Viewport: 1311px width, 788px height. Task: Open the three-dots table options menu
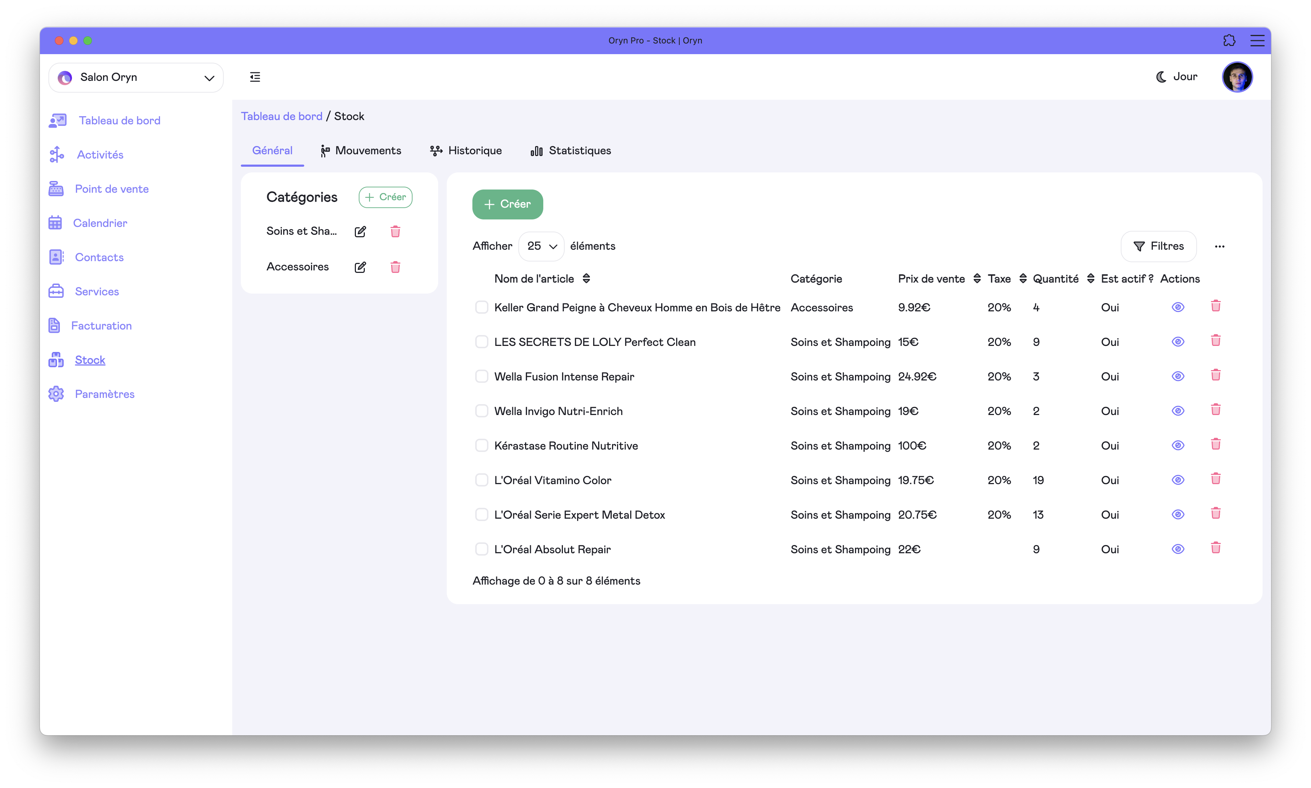click(1219, 247)
